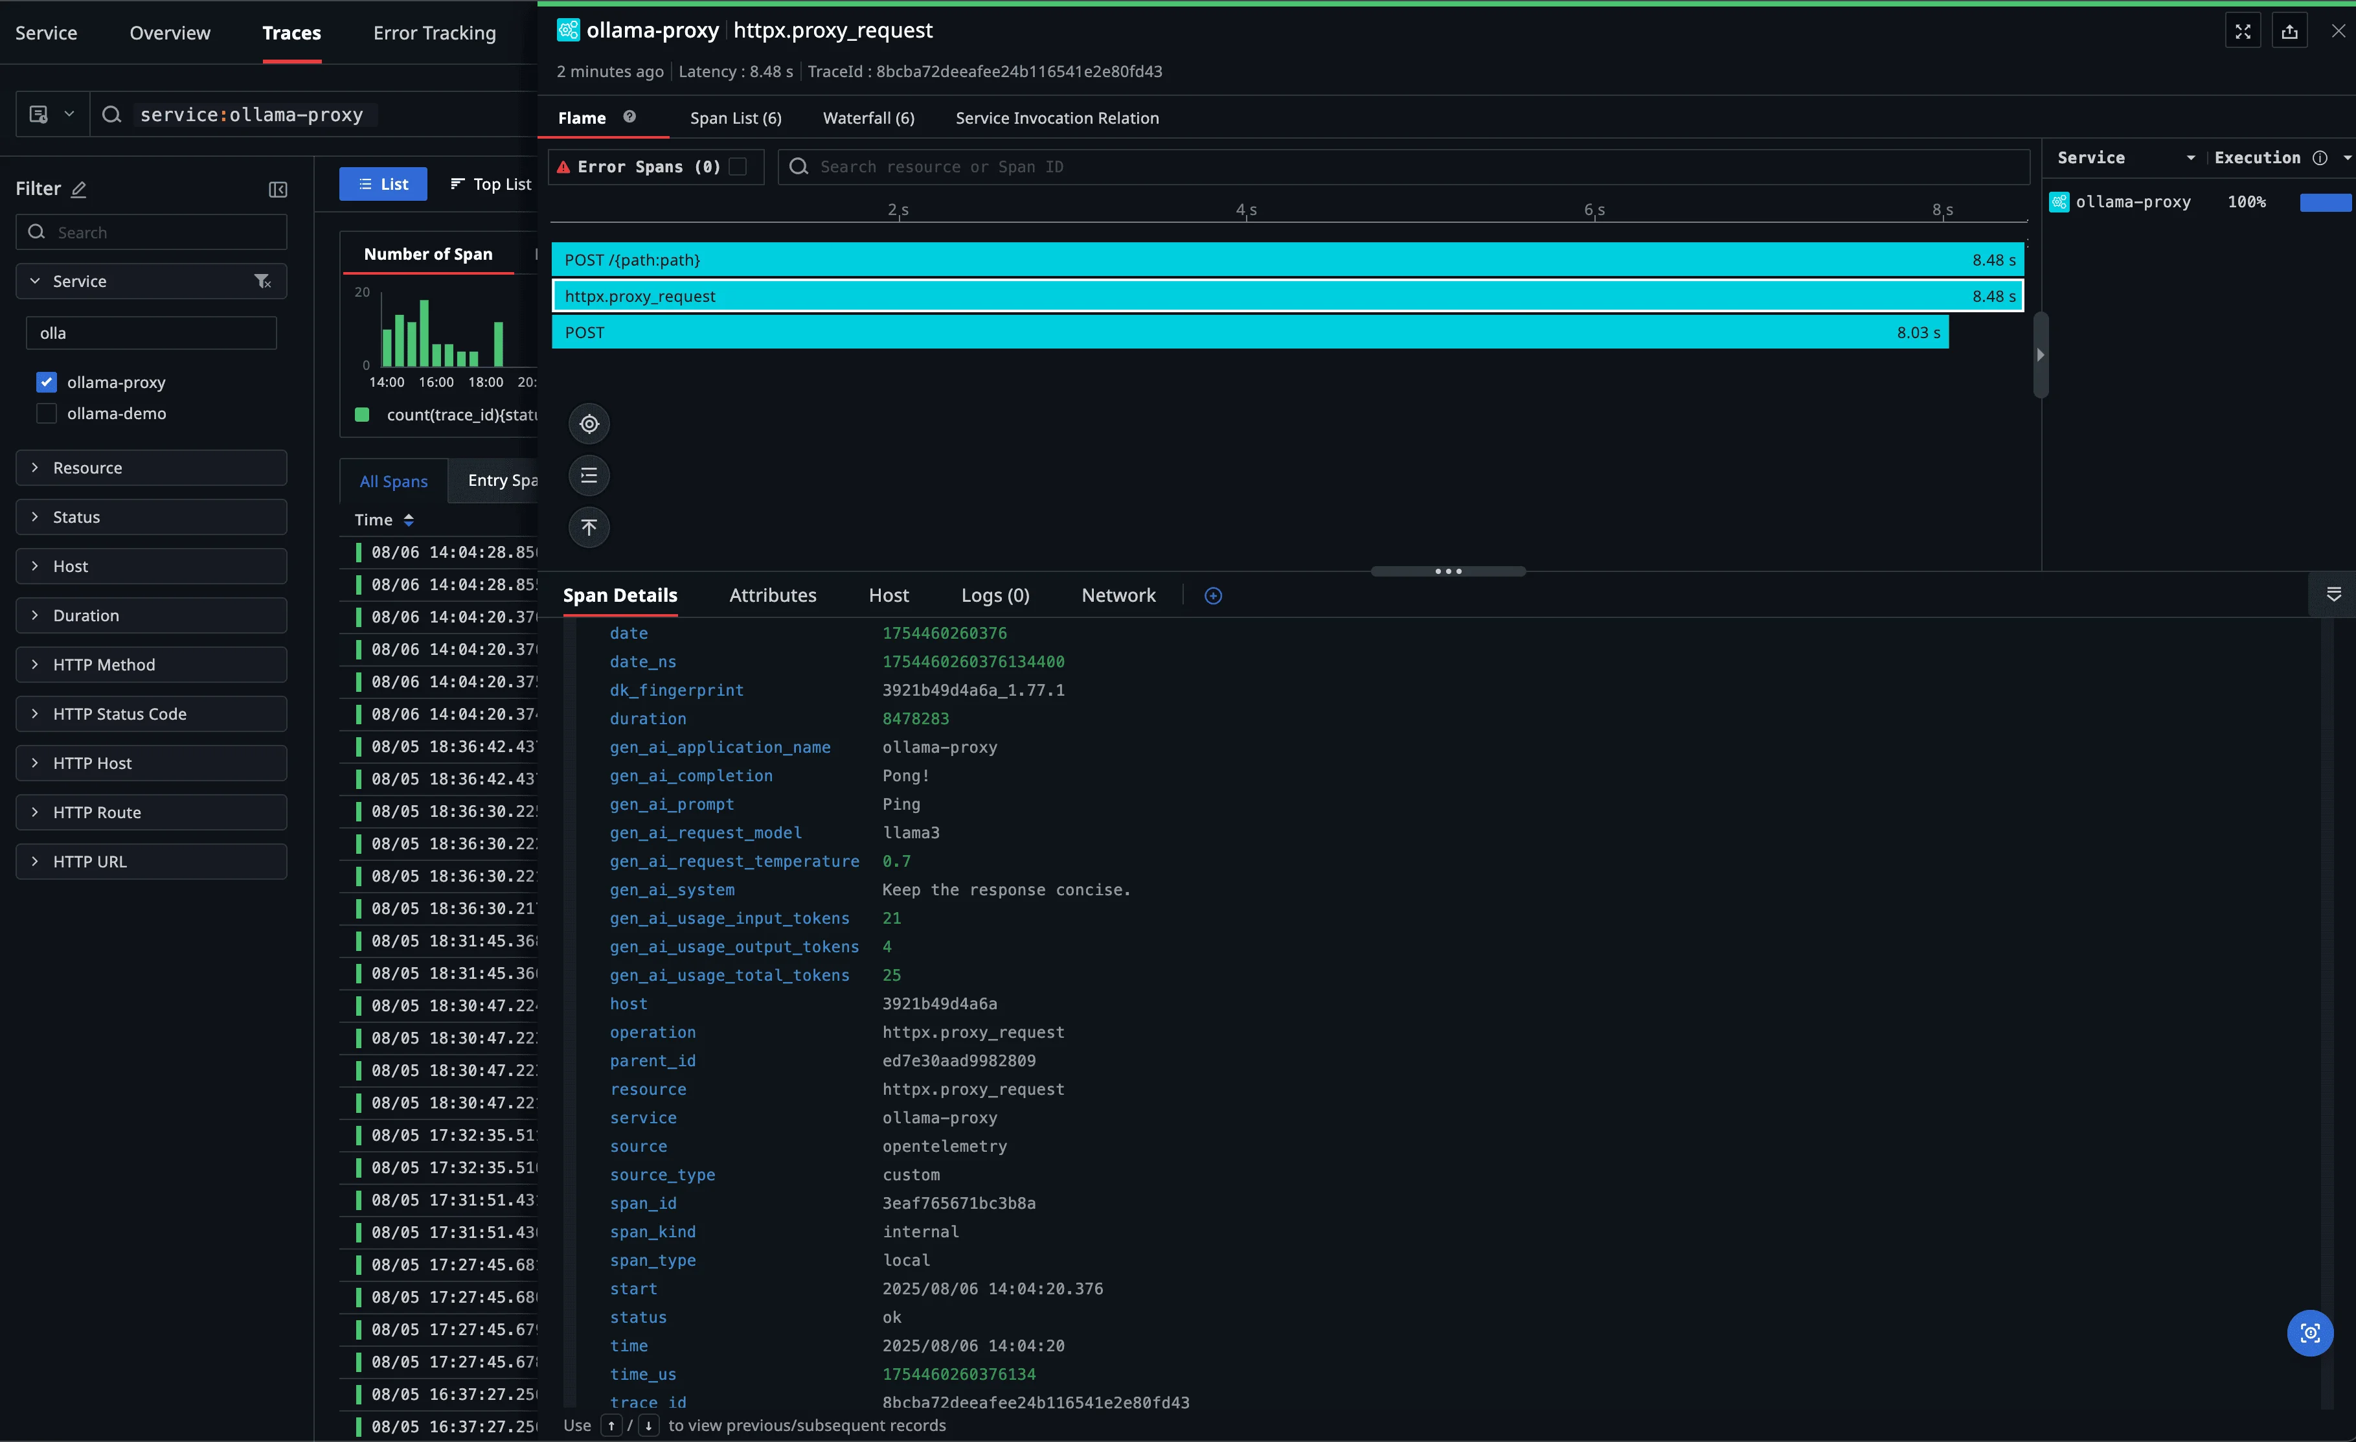Click the Time column sort icon

(408, 520)
